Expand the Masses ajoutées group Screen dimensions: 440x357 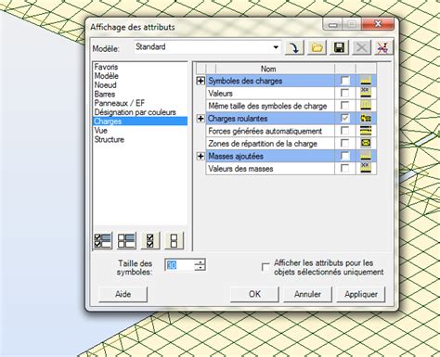(x=201, y=156)
